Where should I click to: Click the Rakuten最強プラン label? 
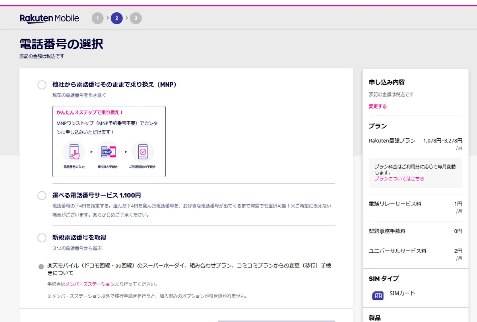click(392, 141)
